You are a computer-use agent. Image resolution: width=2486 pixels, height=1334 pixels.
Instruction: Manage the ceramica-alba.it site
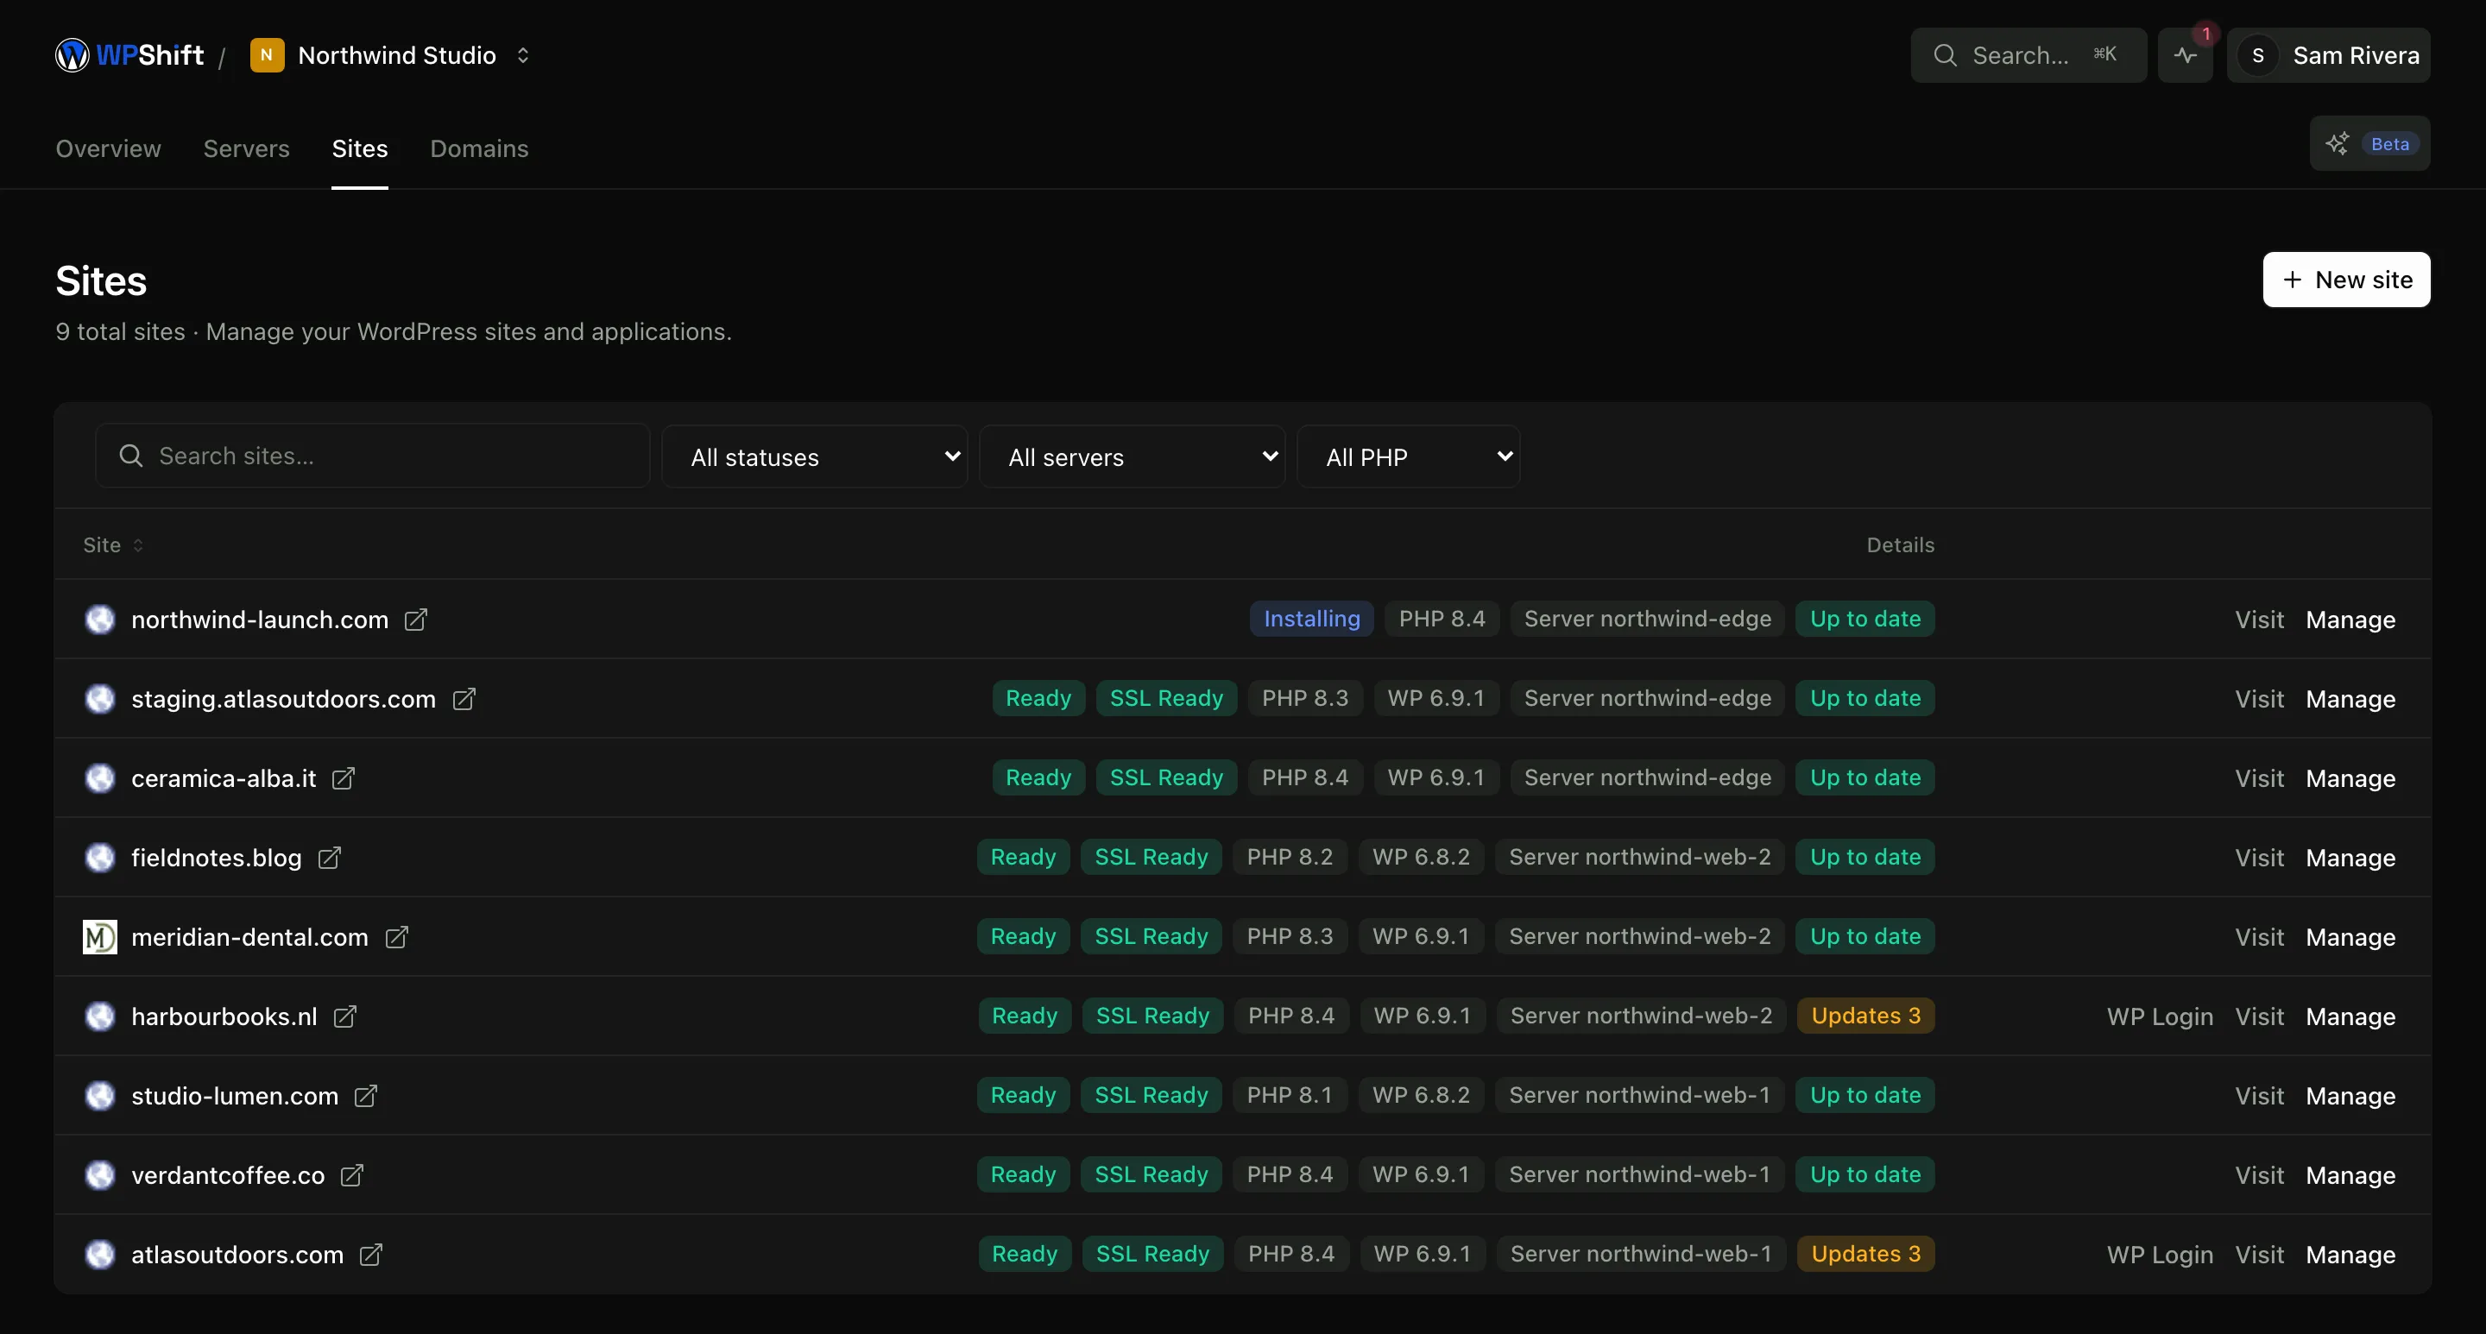[x=2350, y=778]
